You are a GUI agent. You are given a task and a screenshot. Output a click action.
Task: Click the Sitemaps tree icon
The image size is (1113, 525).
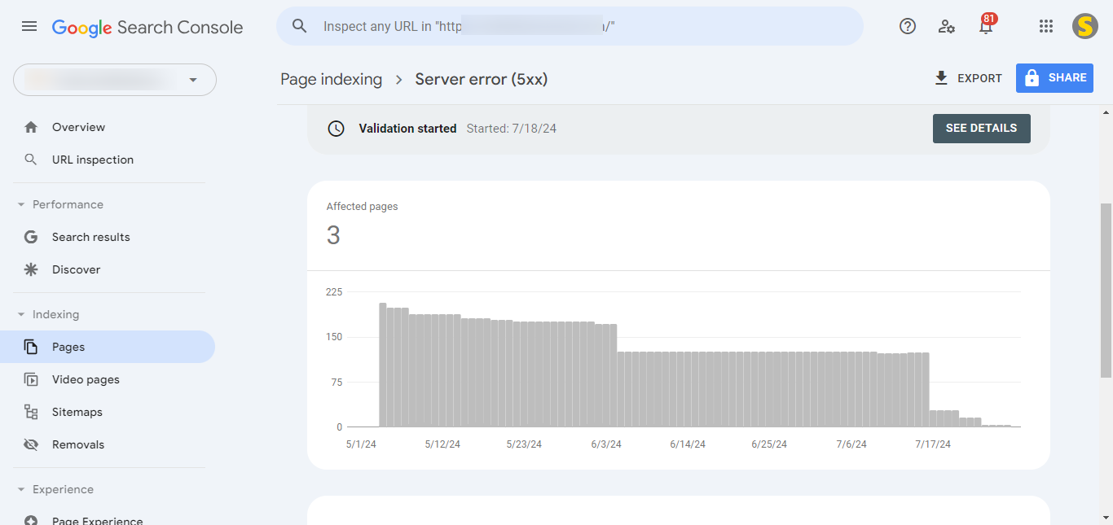(x=31, y=412)
